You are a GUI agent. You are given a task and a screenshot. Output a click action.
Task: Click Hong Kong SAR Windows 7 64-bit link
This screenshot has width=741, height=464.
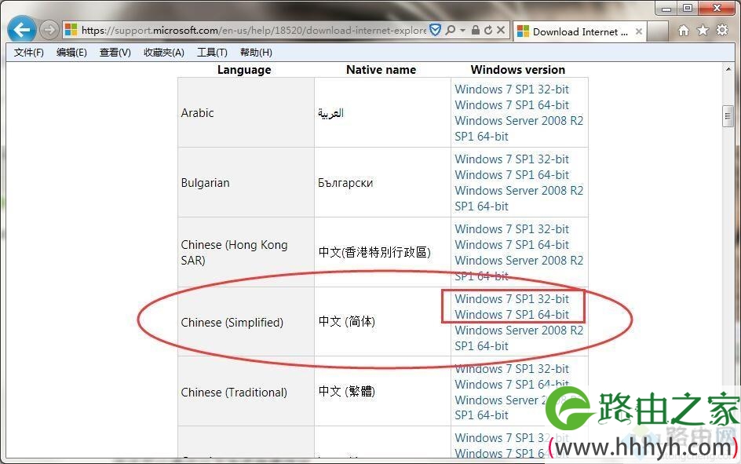point(512,245)
